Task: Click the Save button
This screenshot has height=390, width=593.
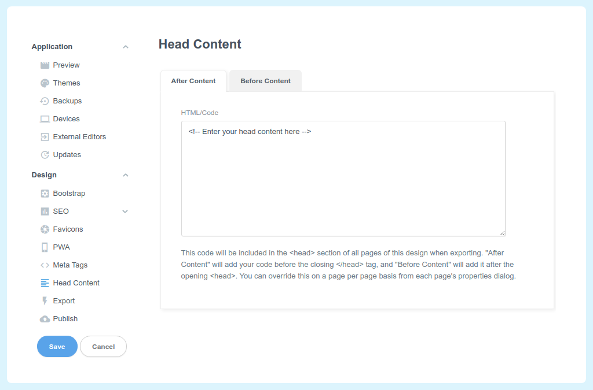Action: 57,346
